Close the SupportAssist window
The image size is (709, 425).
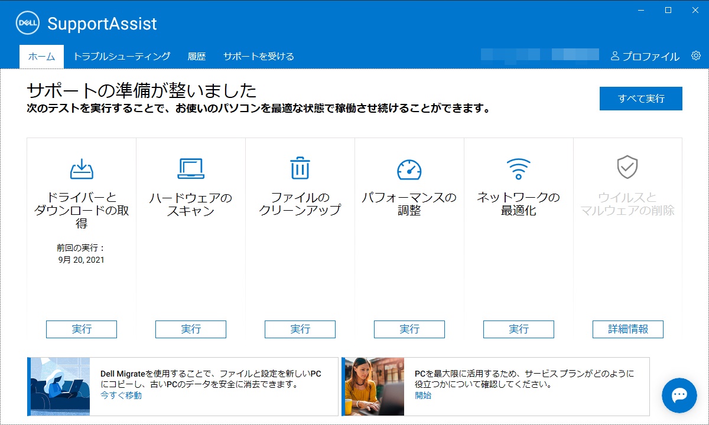point(695,10)
